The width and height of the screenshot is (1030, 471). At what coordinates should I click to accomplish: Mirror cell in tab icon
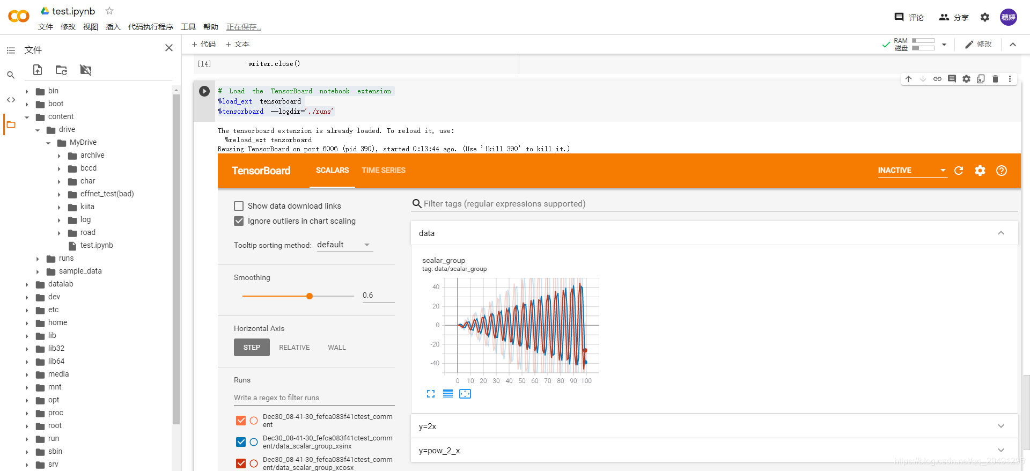click(x=981, y=79)
